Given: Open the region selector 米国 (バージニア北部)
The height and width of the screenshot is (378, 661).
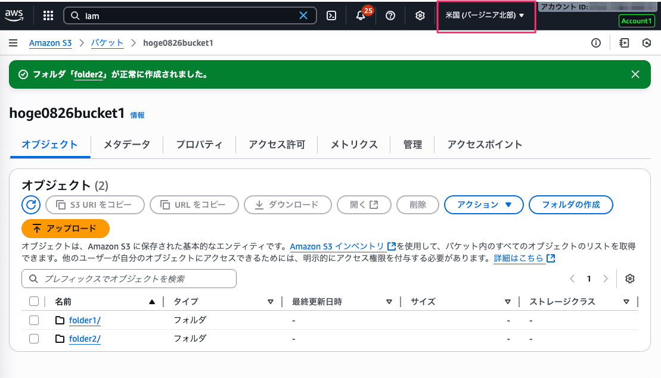Looking at the screenshot, I should (x=485, y=15).
